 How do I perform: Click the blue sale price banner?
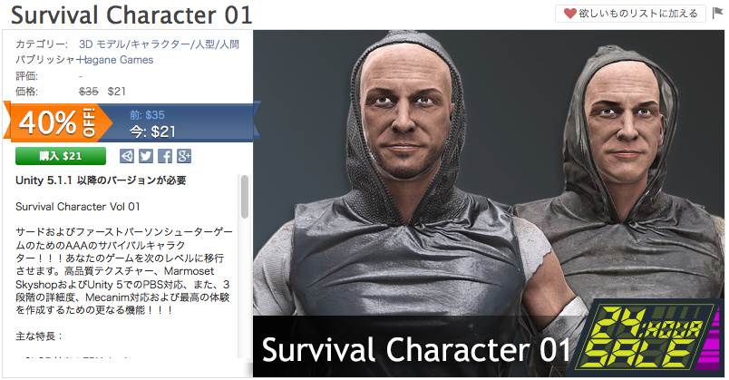coord(177,122)
